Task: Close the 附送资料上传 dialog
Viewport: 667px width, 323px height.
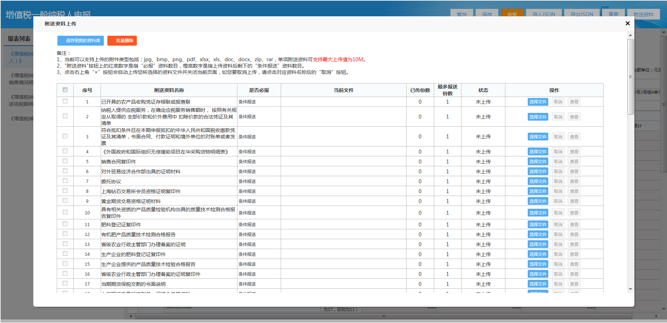Action: pyautogui.click(x=628, y=23)
